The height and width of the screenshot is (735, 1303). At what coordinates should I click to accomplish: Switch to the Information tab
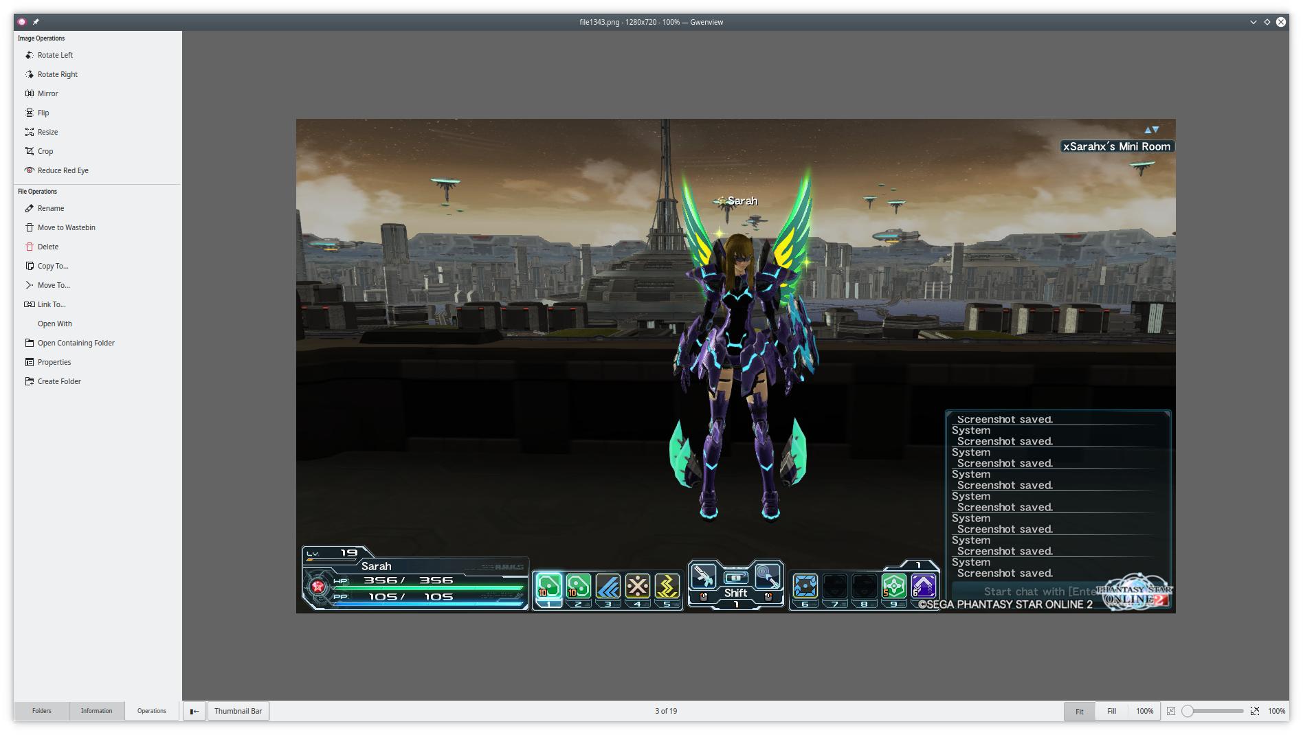point(96,711)
